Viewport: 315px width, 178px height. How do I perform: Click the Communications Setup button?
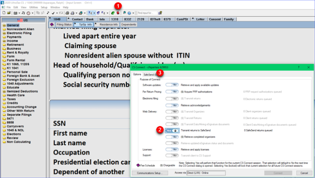150,173
